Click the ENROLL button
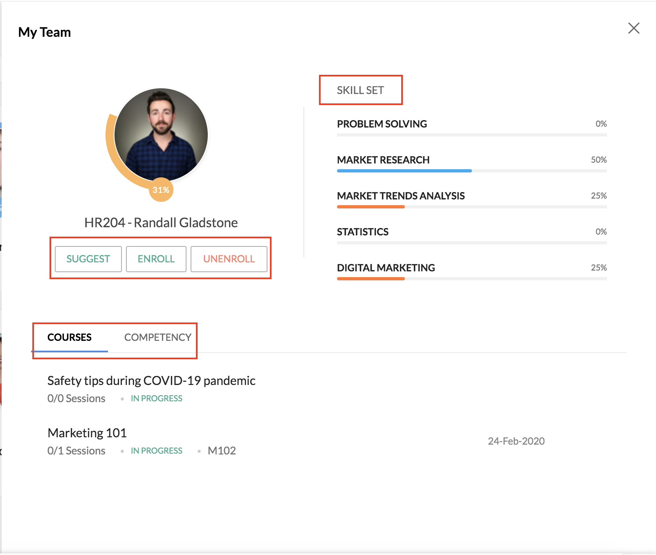Screen dimensions: 656x555 tap(156, 259)
